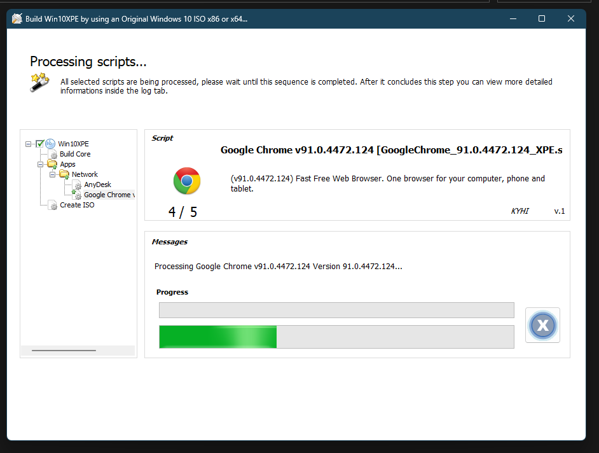Click the Win10XPE root label
The width and height of the screenshot is (599, 453).
click(73, 144)
